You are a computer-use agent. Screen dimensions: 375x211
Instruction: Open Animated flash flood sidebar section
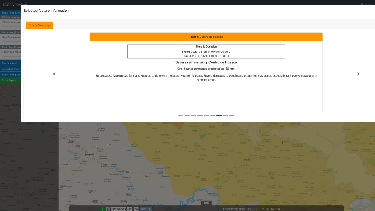click(x=10, y=69)
